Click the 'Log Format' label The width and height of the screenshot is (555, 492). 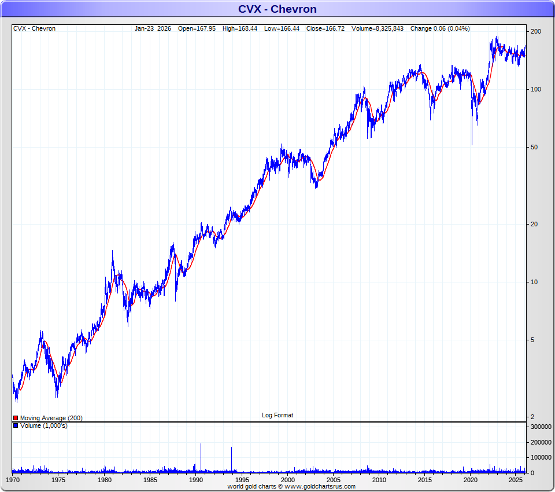click(277, 415)
